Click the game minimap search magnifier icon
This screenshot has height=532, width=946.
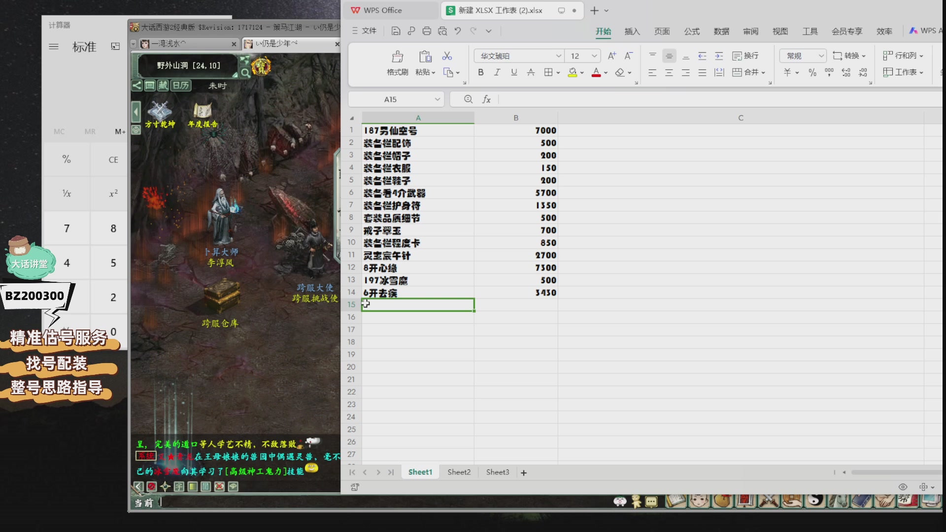point(245,73)
